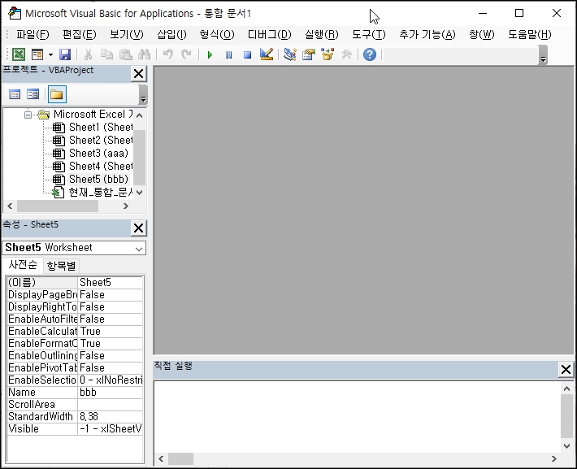The width and height of the screenshot is (577, 469).
Task: Open the Debug menu (디버그)
Action: point(269,35)
